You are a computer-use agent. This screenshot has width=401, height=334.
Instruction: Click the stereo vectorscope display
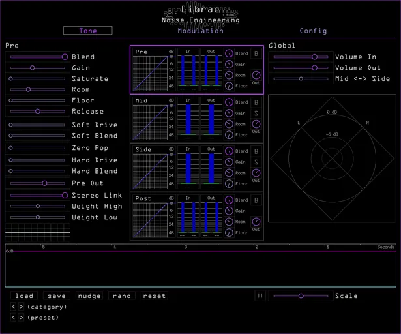332,159
